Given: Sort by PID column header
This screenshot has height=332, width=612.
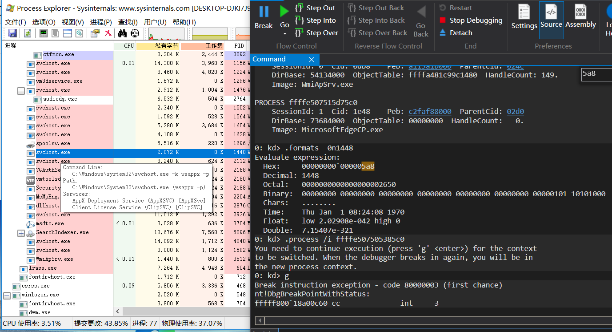Looking at the screenshot, I should point(237,46).
